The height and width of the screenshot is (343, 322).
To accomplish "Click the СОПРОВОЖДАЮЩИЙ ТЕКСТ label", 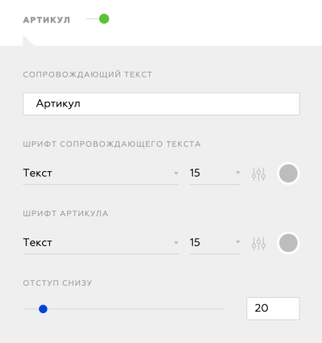I will [x=87, y=74].
